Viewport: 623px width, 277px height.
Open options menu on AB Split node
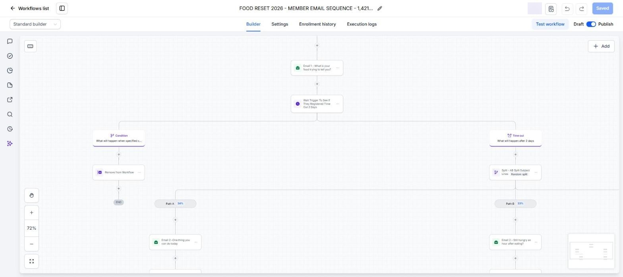coord(536,172)
